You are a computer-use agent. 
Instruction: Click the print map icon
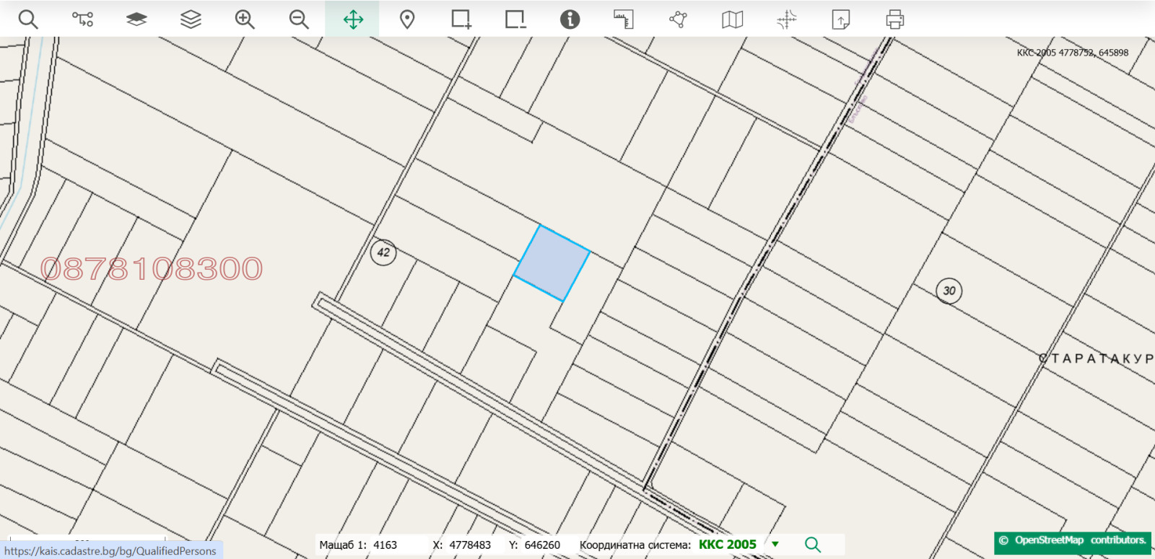894,19
